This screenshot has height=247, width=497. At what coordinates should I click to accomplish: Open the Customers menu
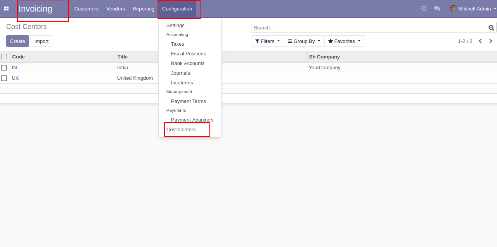(x=86, y=9)
